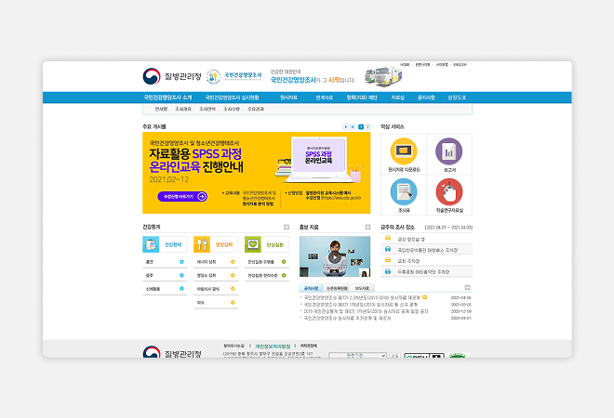Select the blue 건강행태 category icon
The height and width of the screenshot is (418, 614).
pos(151,244)
